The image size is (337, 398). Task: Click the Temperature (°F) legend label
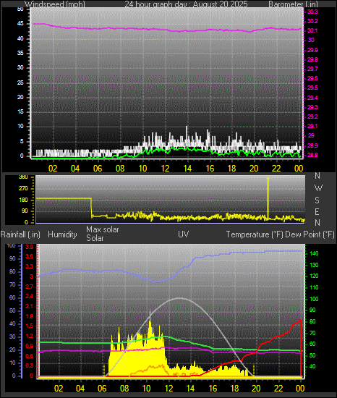255,234
